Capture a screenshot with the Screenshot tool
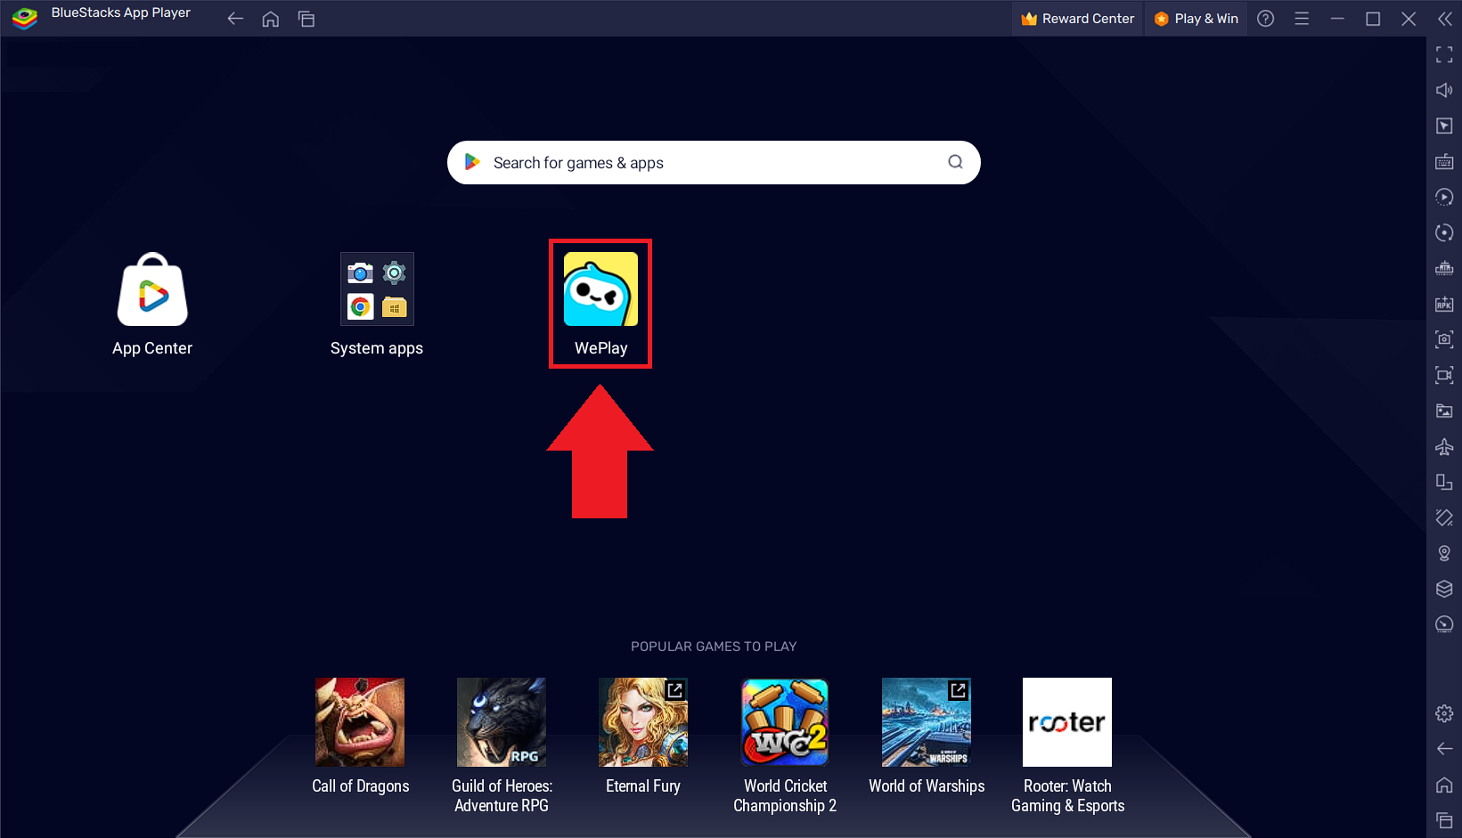 [1443, 339]
